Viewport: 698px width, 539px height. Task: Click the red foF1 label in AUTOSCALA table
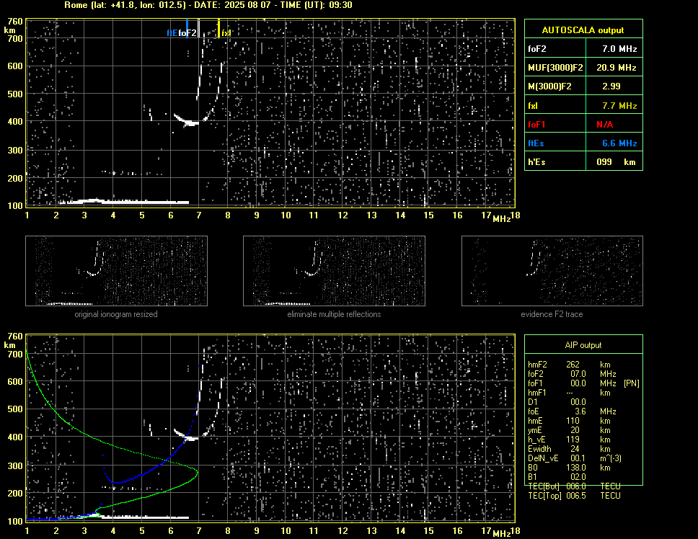[536, 125]
